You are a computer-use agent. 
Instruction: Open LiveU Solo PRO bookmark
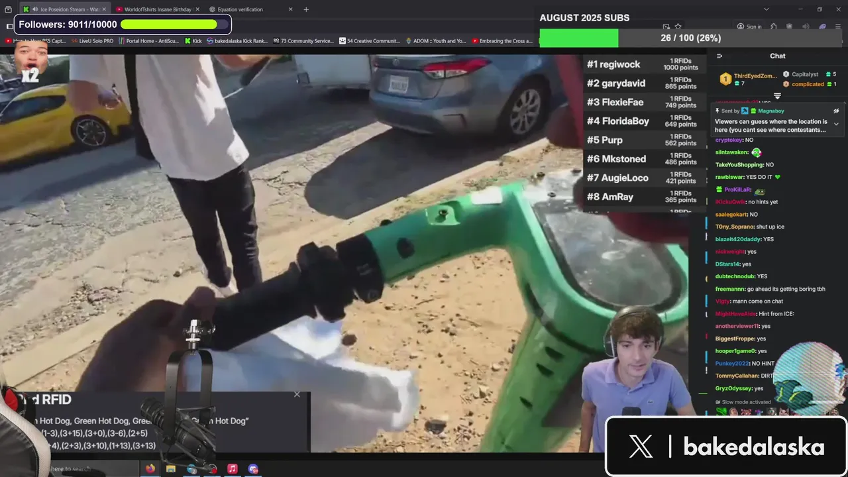[x=92, y=41]
